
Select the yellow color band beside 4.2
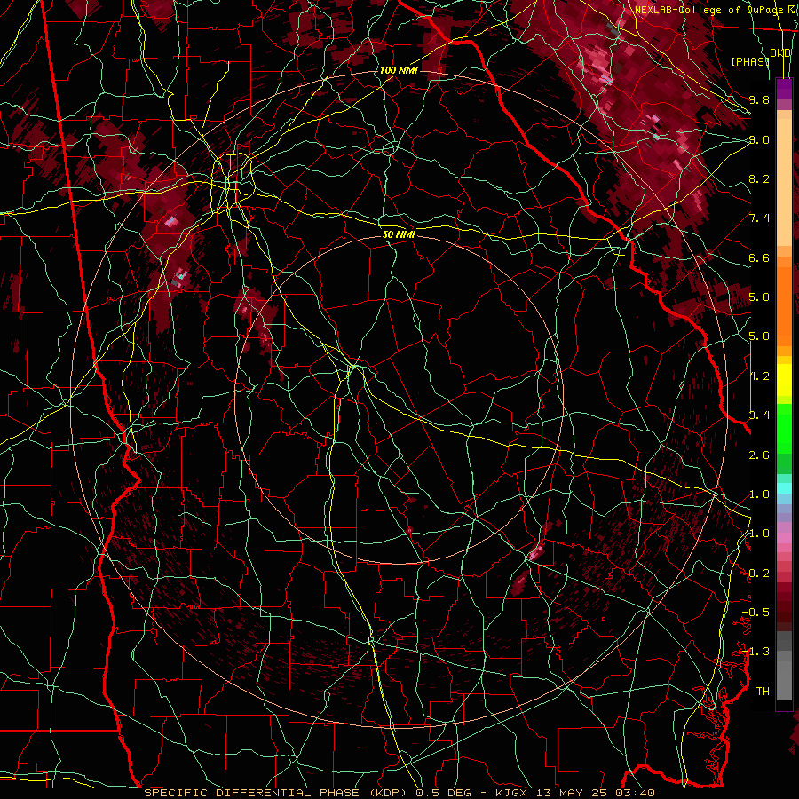pyautogui.click(x=784, y=380)
